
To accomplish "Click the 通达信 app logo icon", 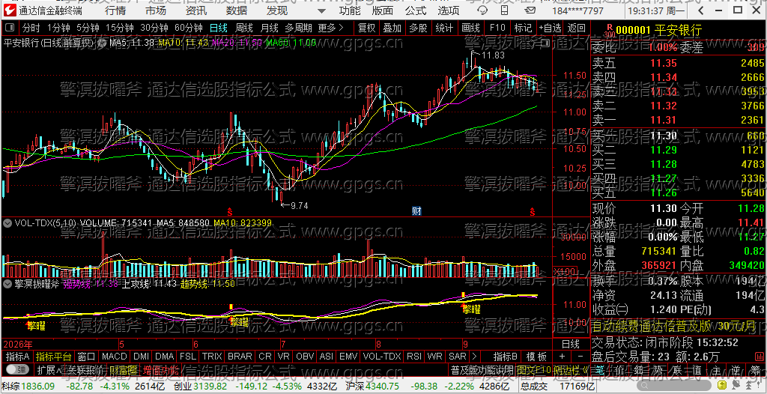I will pos(10,10).
